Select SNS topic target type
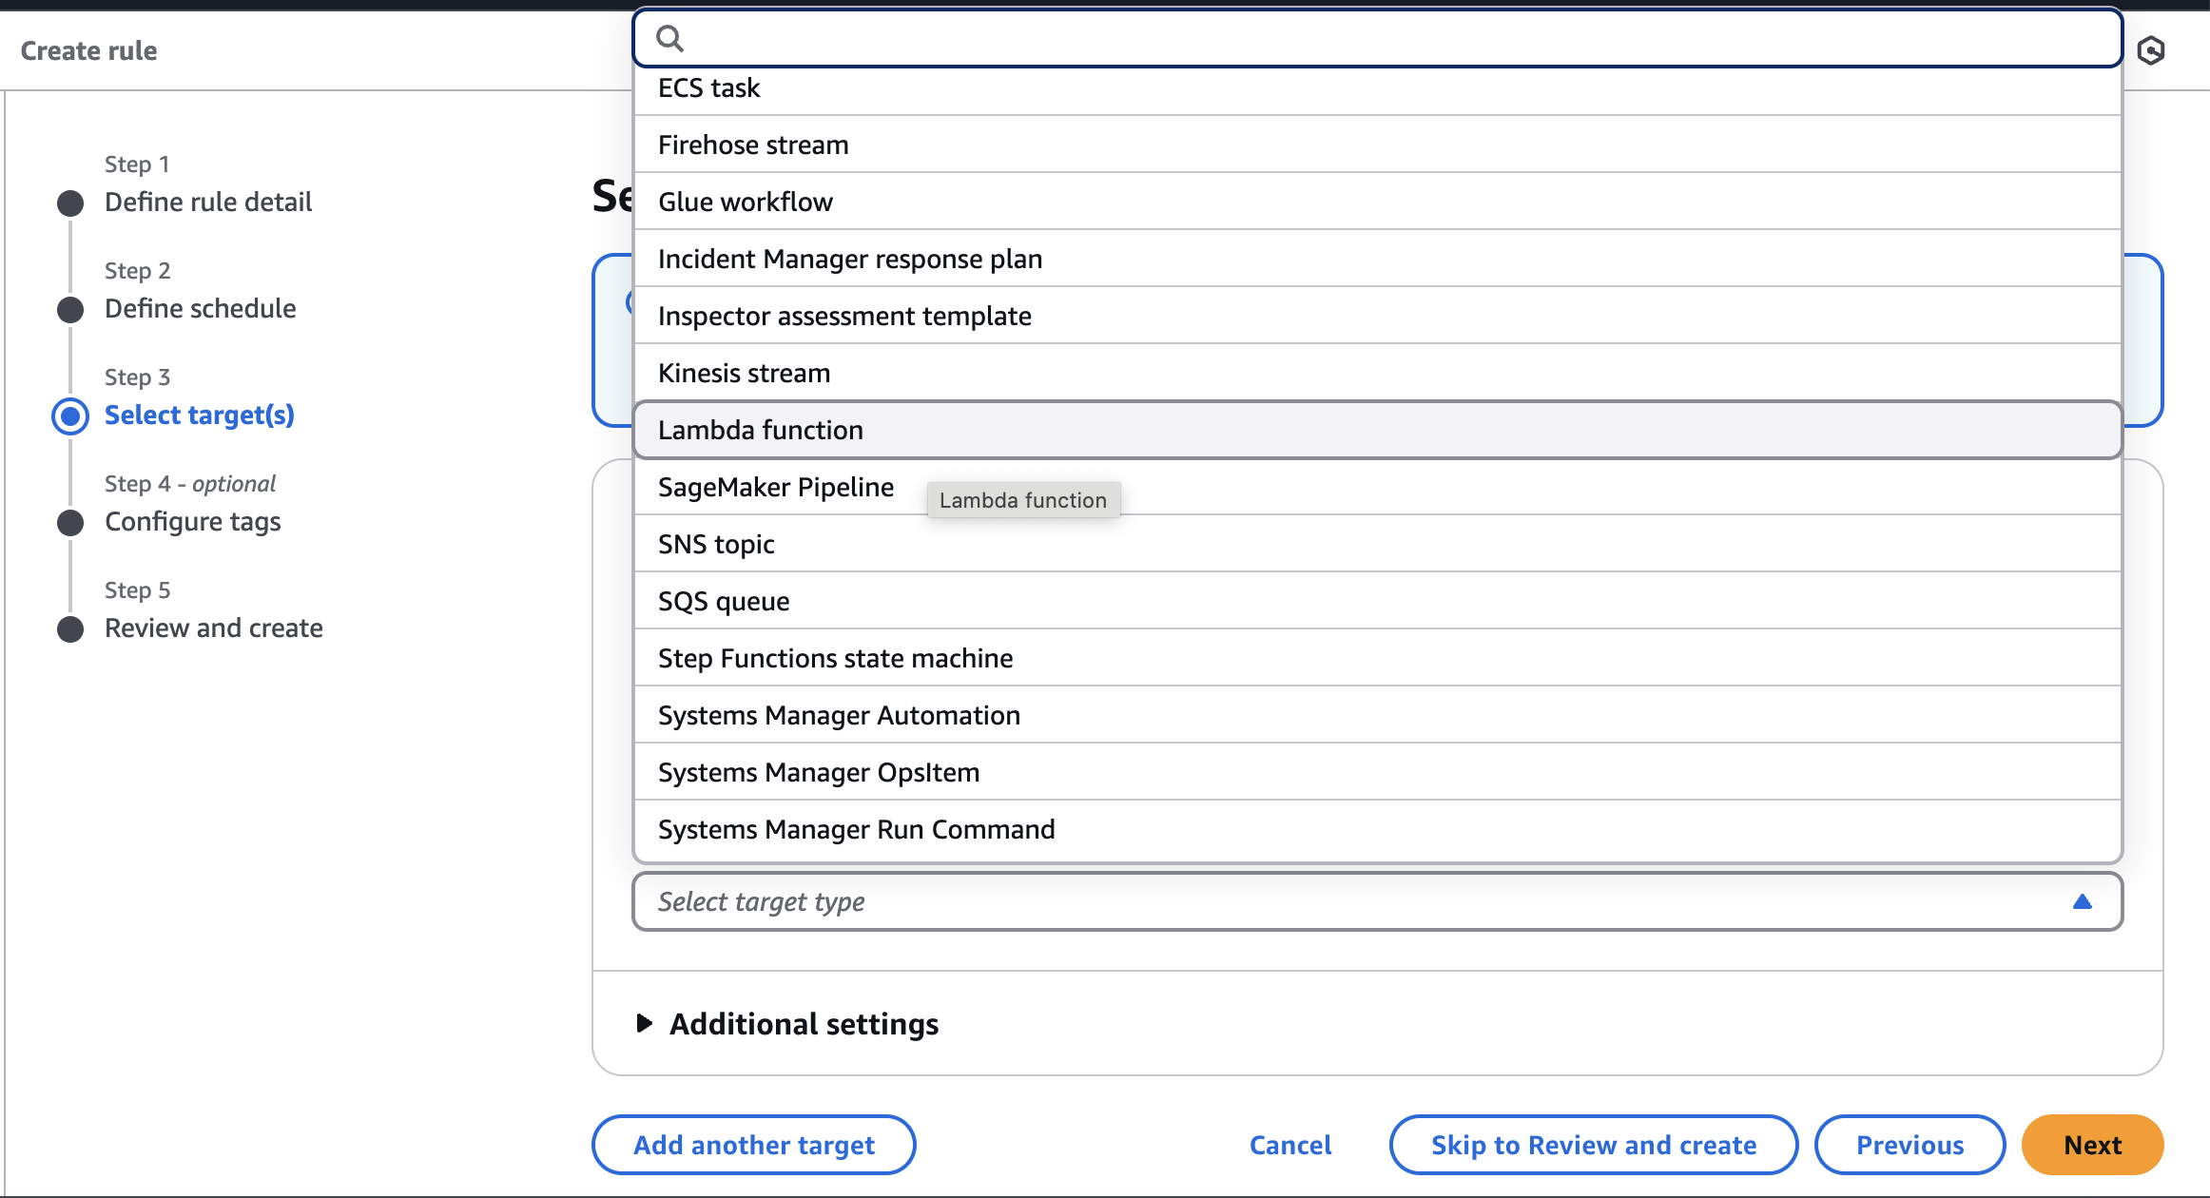Screen dimensions: 2210x1198 tap(716, 544)
